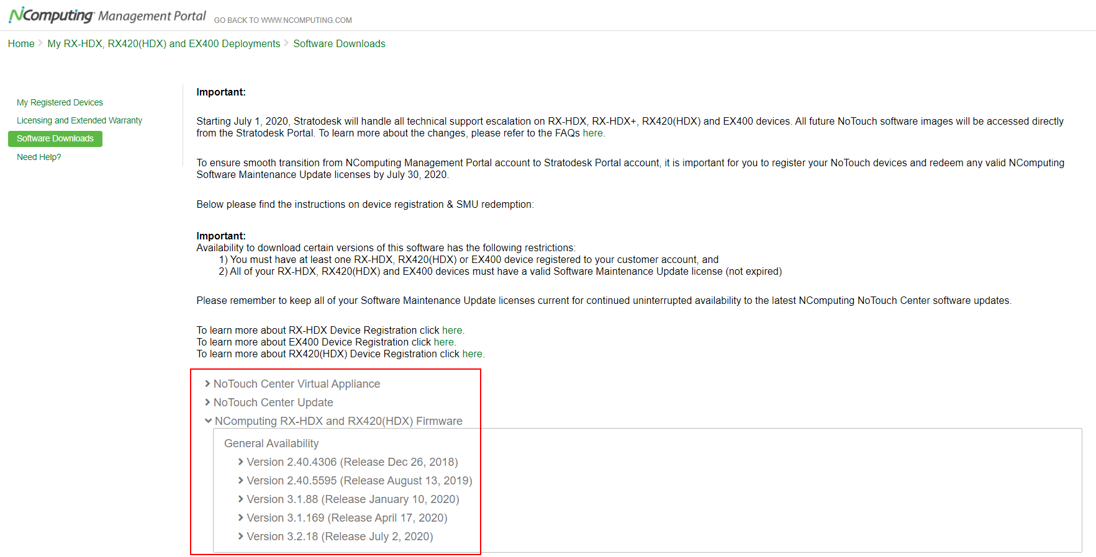This screenshot has height=557, width=1096.
Task: Expand Version 3.1.169 chevron
Action: click(x=241, y=518)
